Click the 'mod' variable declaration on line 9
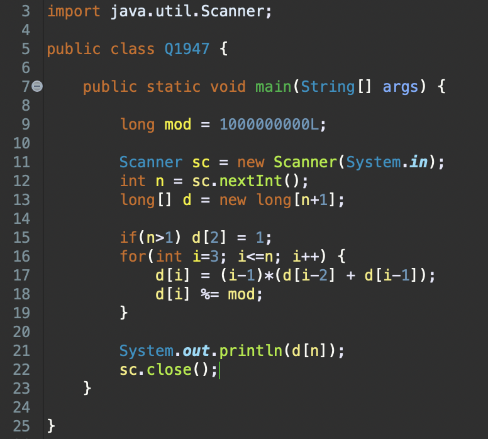This screenshot has width=488, height=439. (177, 125)
